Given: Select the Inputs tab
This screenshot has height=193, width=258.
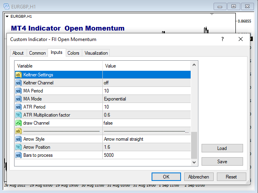Looking at the screenshot, I should coord(56,52).
